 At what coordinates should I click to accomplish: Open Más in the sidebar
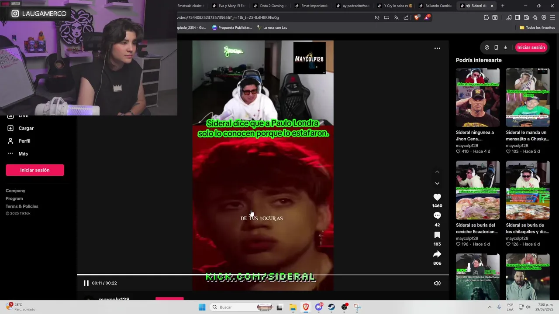pos(18,154)
